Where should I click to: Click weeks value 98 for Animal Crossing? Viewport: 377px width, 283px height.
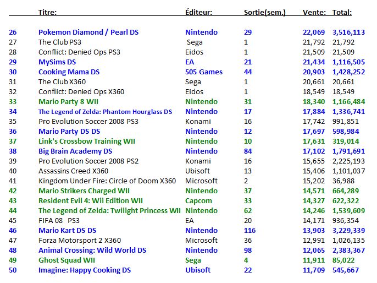248,251
